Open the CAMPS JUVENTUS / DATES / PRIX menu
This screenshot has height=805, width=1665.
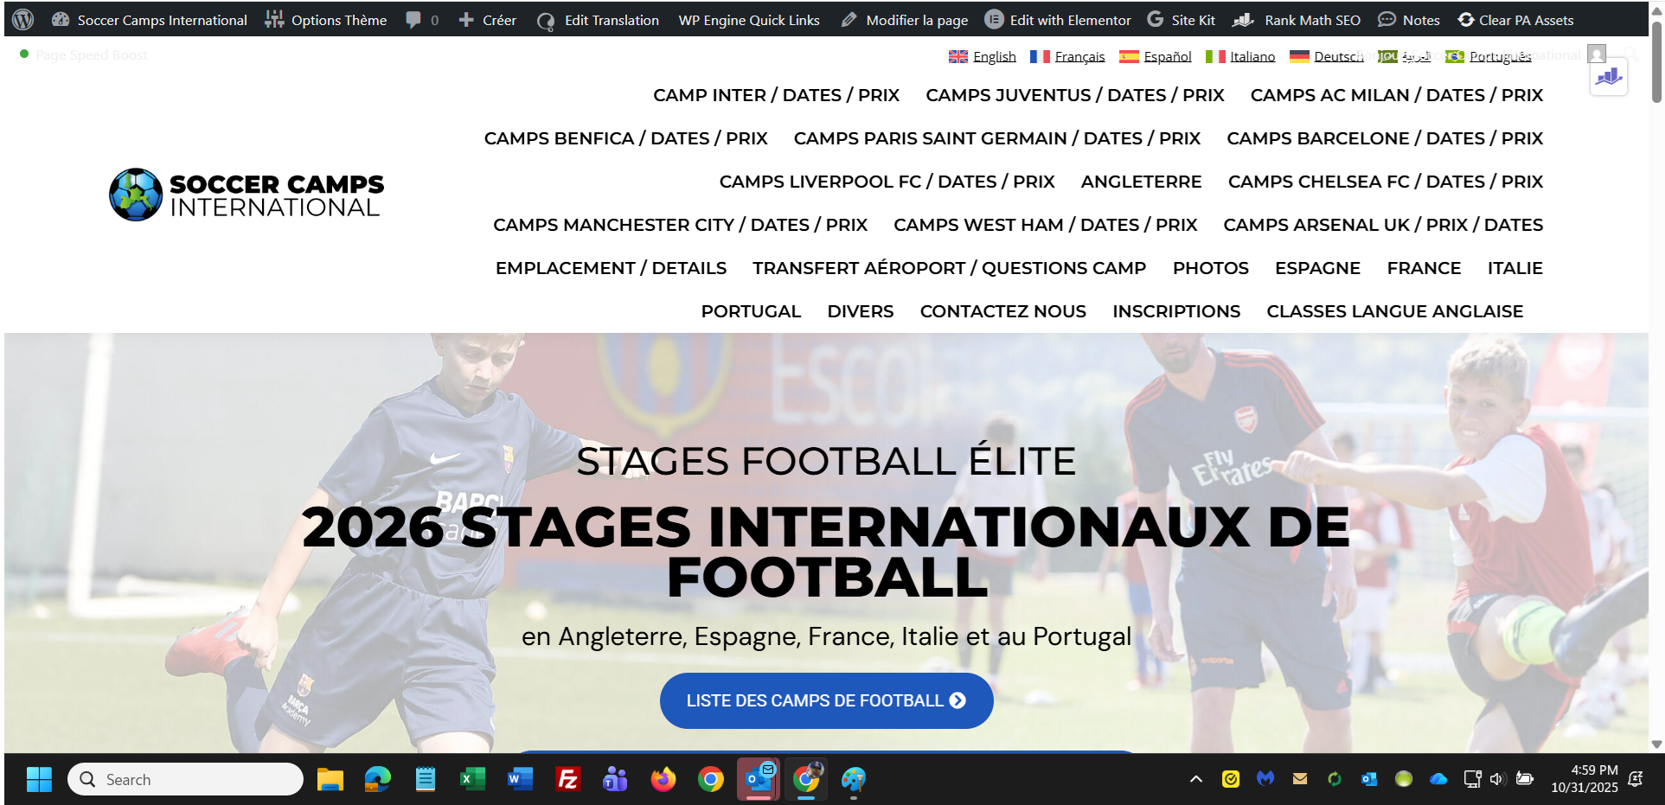(1074, 95)
